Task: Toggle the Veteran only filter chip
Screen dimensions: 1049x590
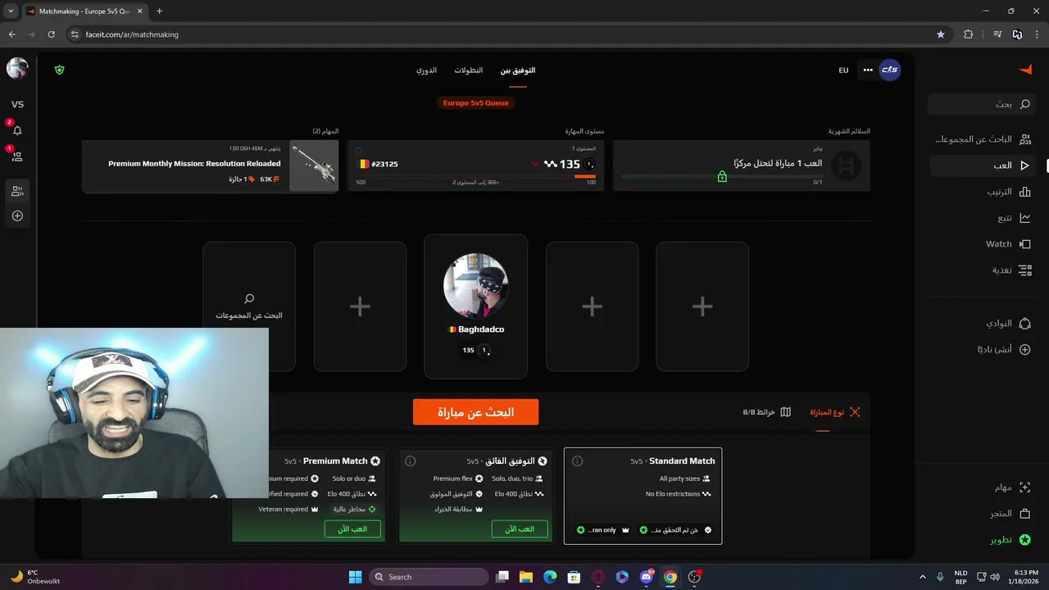Action: (602, 530)
